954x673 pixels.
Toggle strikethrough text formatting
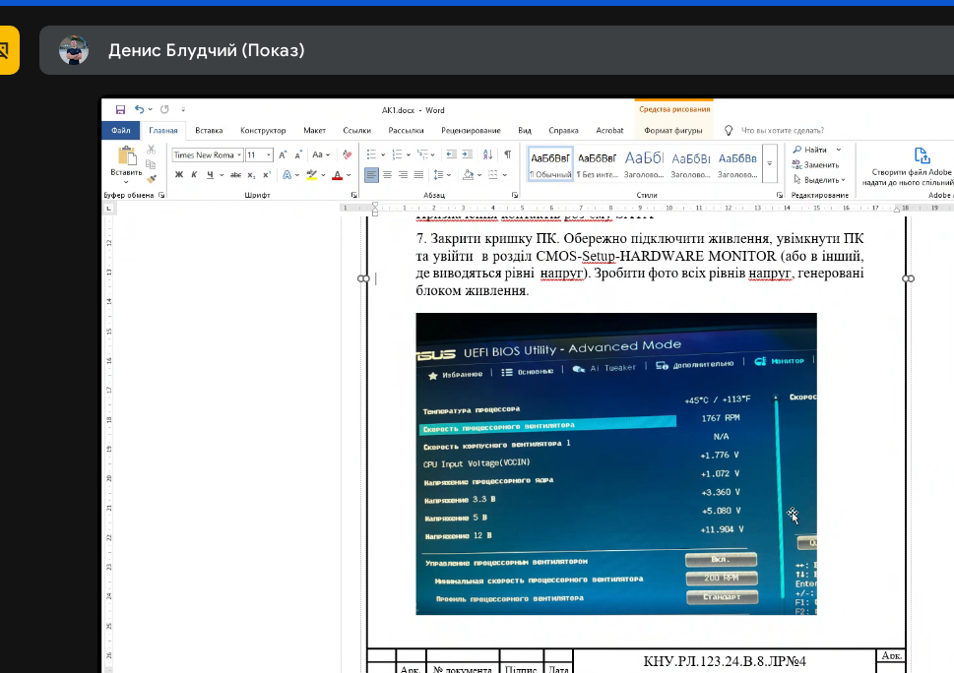235,175
